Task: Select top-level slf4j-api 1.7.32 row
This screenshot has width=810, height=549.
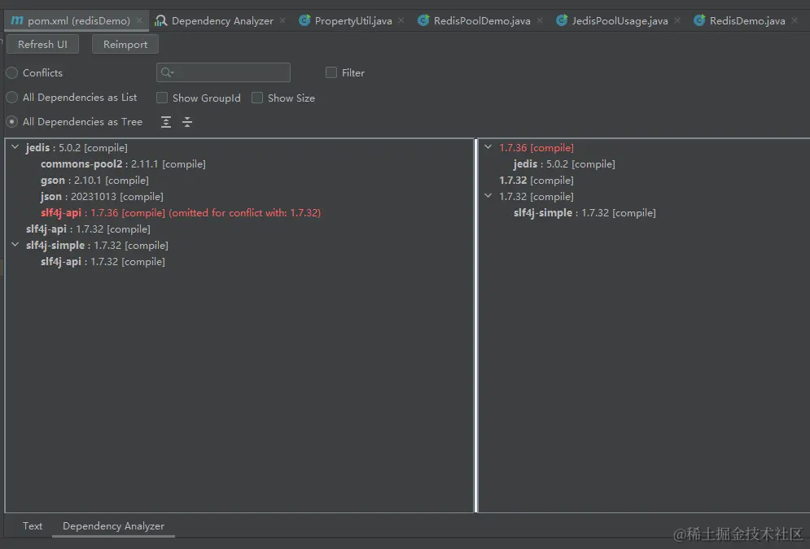Action: click(89, 229)
